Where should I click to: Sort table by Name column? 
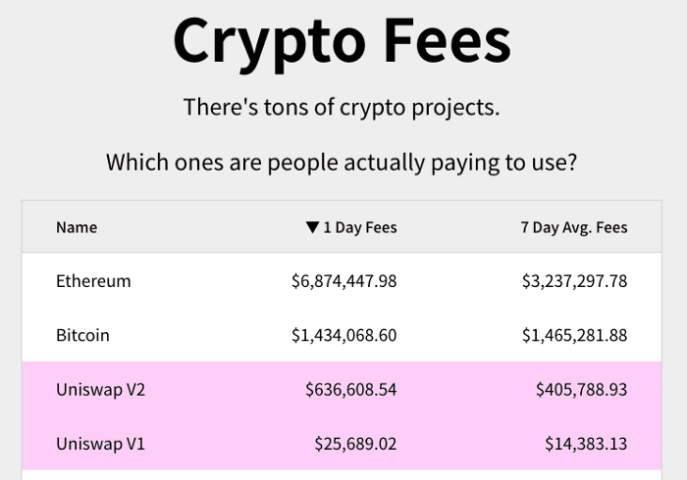point(77,227)
